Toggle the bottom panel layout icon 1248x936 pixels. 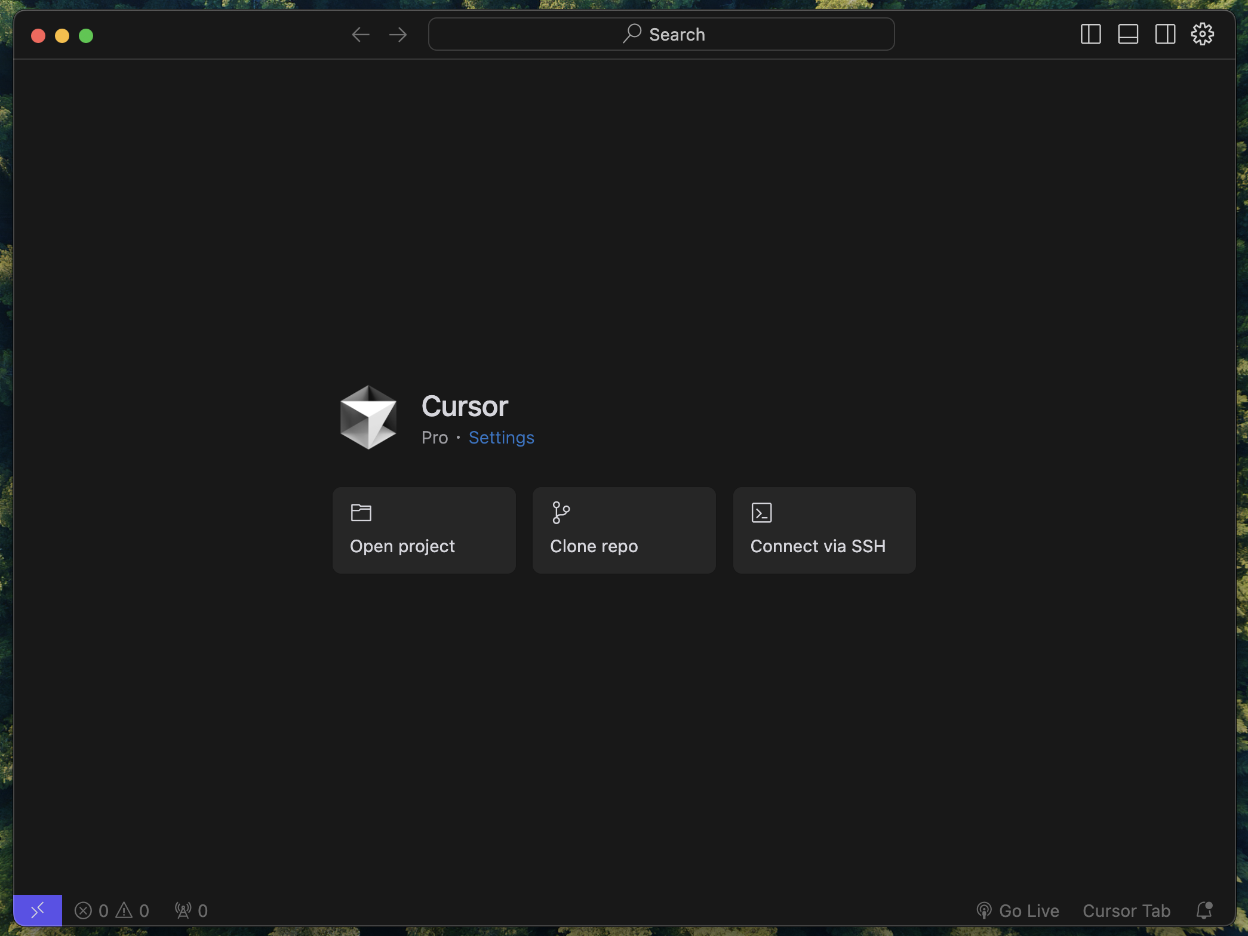tap(1127, 34)
